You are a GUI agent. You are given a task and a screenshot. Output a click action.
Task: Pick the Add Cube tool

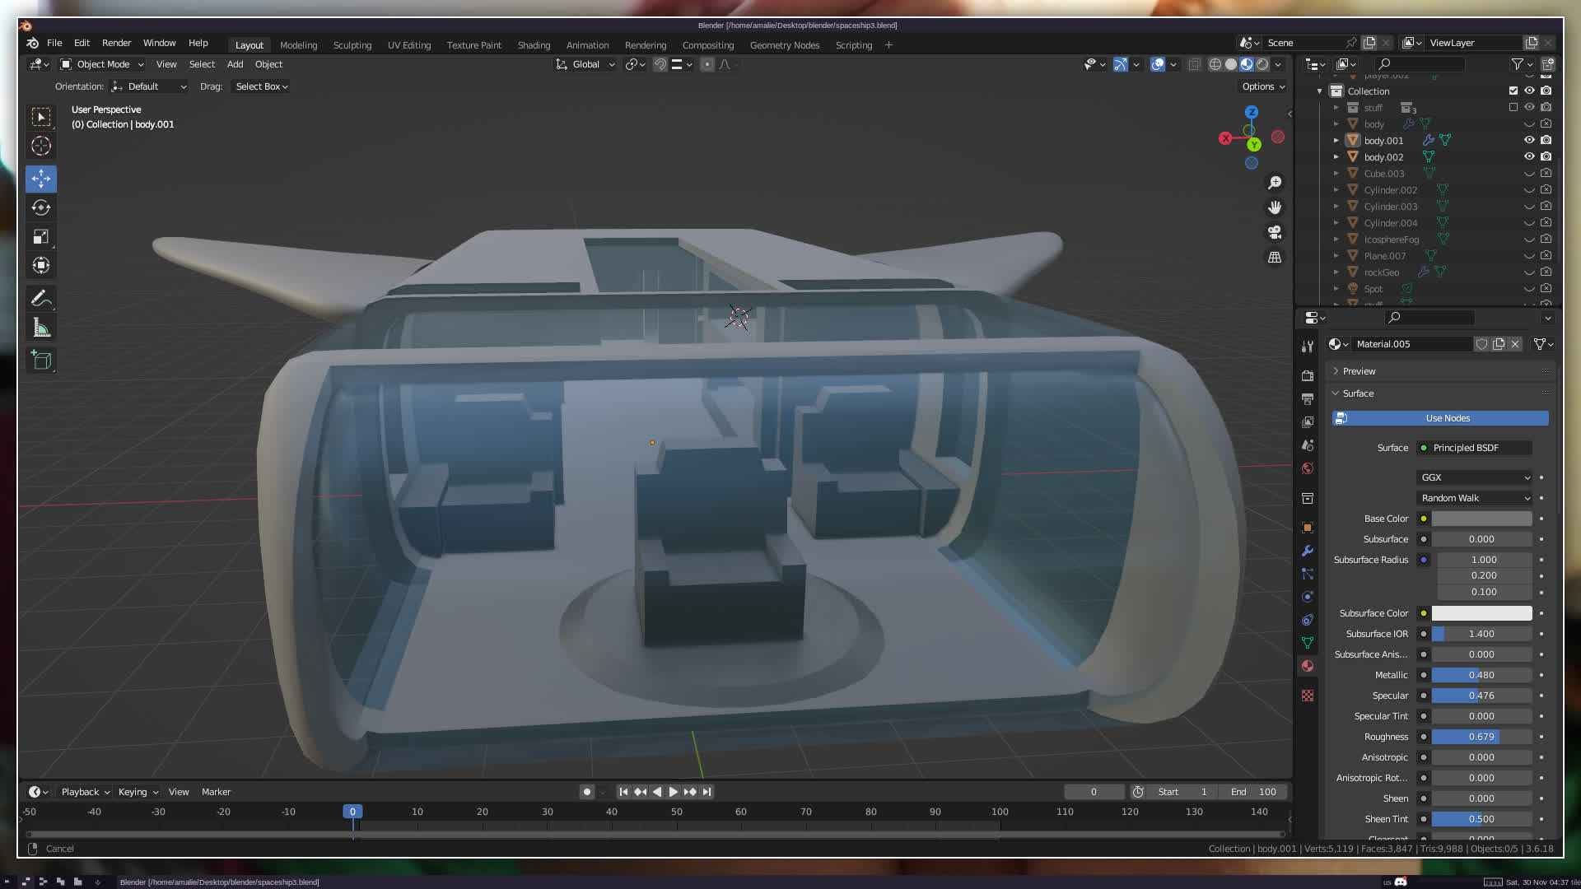pyautogui.click(x=41, y=360)
